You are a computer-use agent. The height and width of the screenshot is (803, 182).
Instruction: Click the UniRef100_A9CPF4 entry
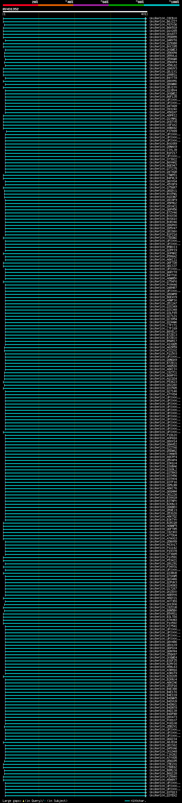coord(163,457)
